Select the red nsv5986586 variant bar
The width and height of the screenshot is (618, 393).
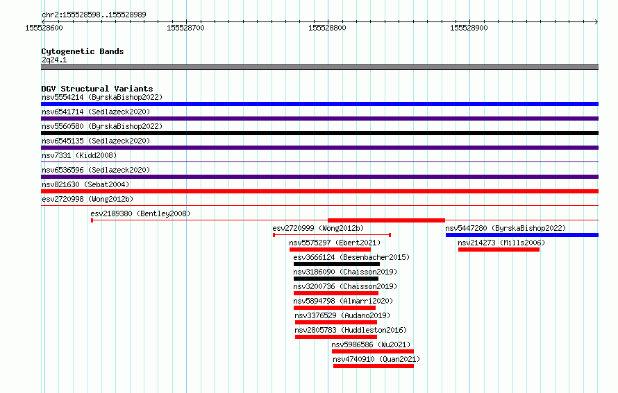click(373, 351)
